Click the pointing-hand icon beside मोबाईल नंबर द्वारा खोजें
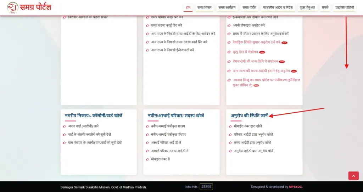The height and width of the screenshot is (192, 363). (230, 126)
